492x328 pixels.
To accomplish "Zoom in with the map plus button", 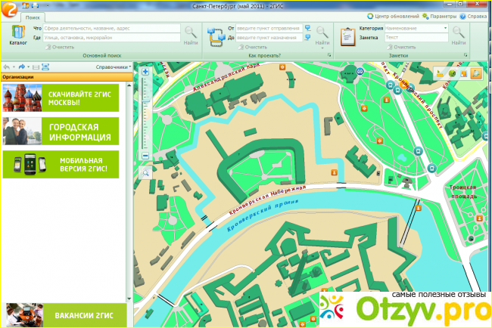I will [x=145, y=72].
